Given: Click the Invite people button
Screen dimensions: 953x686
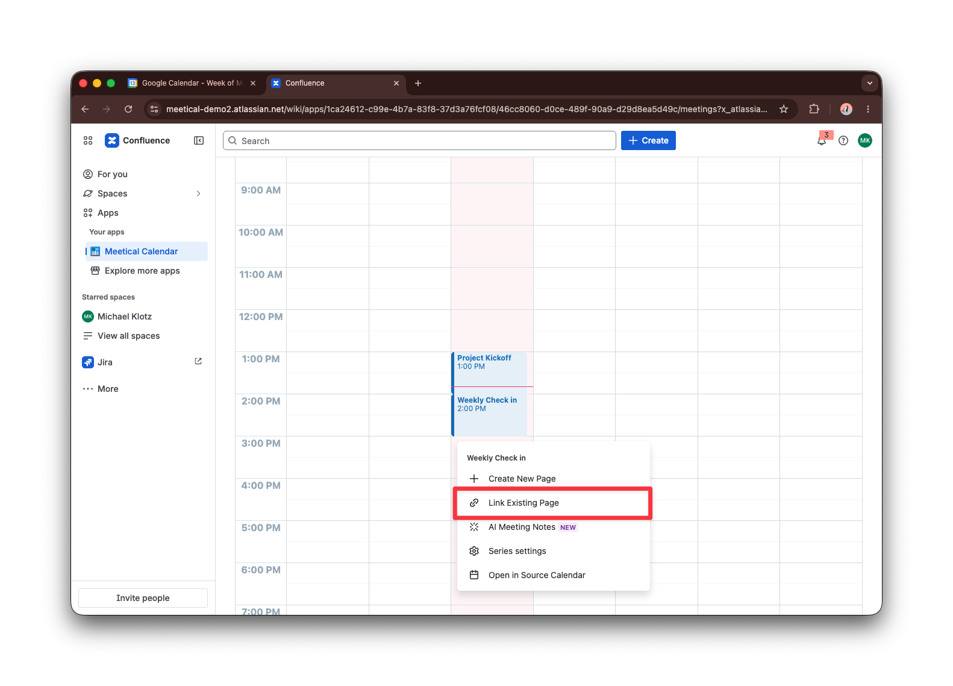Looking at the screenshot, I should (143, 598).
